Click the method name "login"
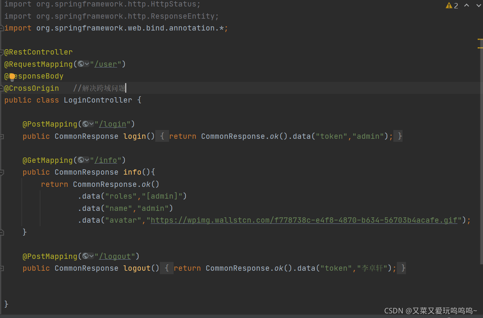Screen dimensions: 483x318 [135, 136]
